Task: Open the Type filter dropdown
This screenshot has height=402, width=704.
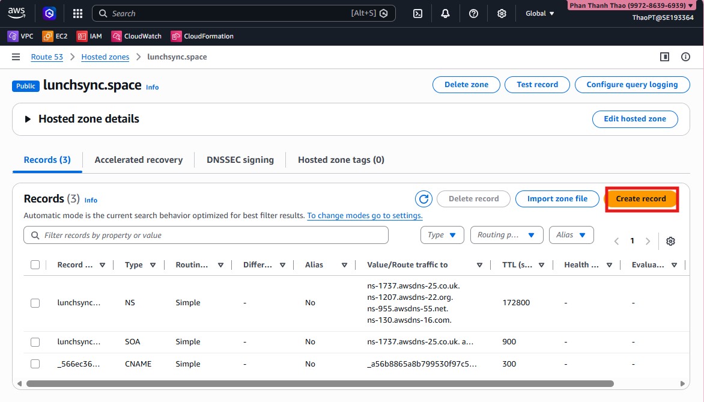Action: [442, 235]
